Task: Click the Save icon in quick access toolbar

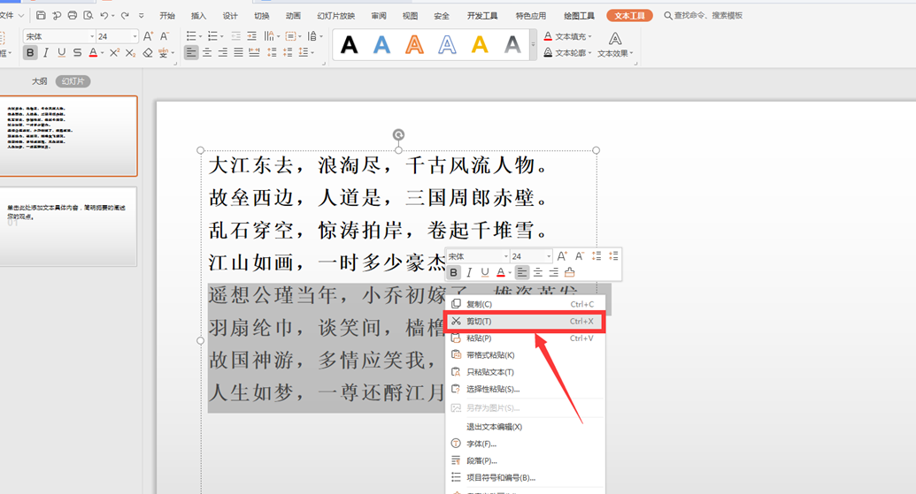Action: coord(41,15)
